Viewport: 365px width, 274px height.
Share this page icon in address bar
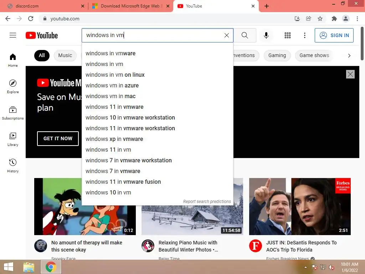[x=308, y=19]
